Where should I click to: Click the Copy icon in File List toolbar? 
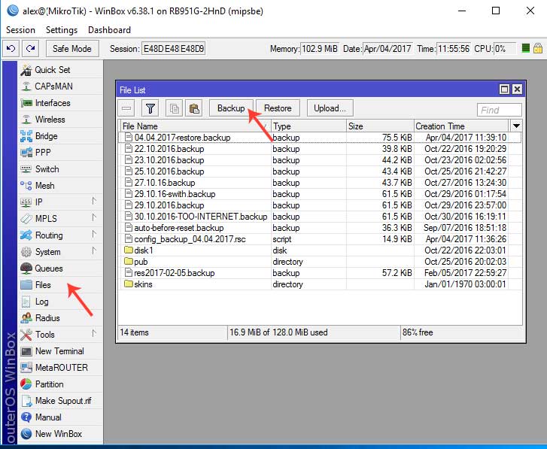174,108
